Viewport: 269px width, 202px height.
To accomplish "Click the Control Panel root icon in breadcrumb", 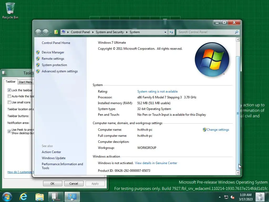I will tap(64, 32).
